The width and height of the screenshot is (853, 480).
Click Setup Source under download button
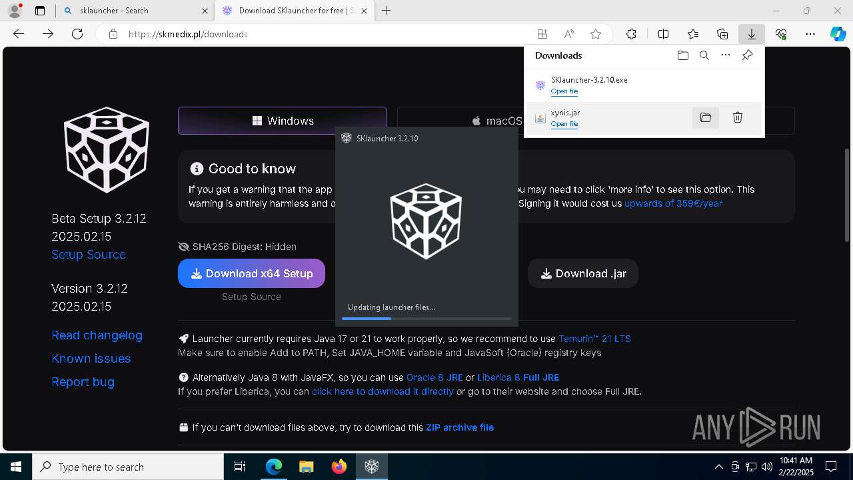pos(251,297)
